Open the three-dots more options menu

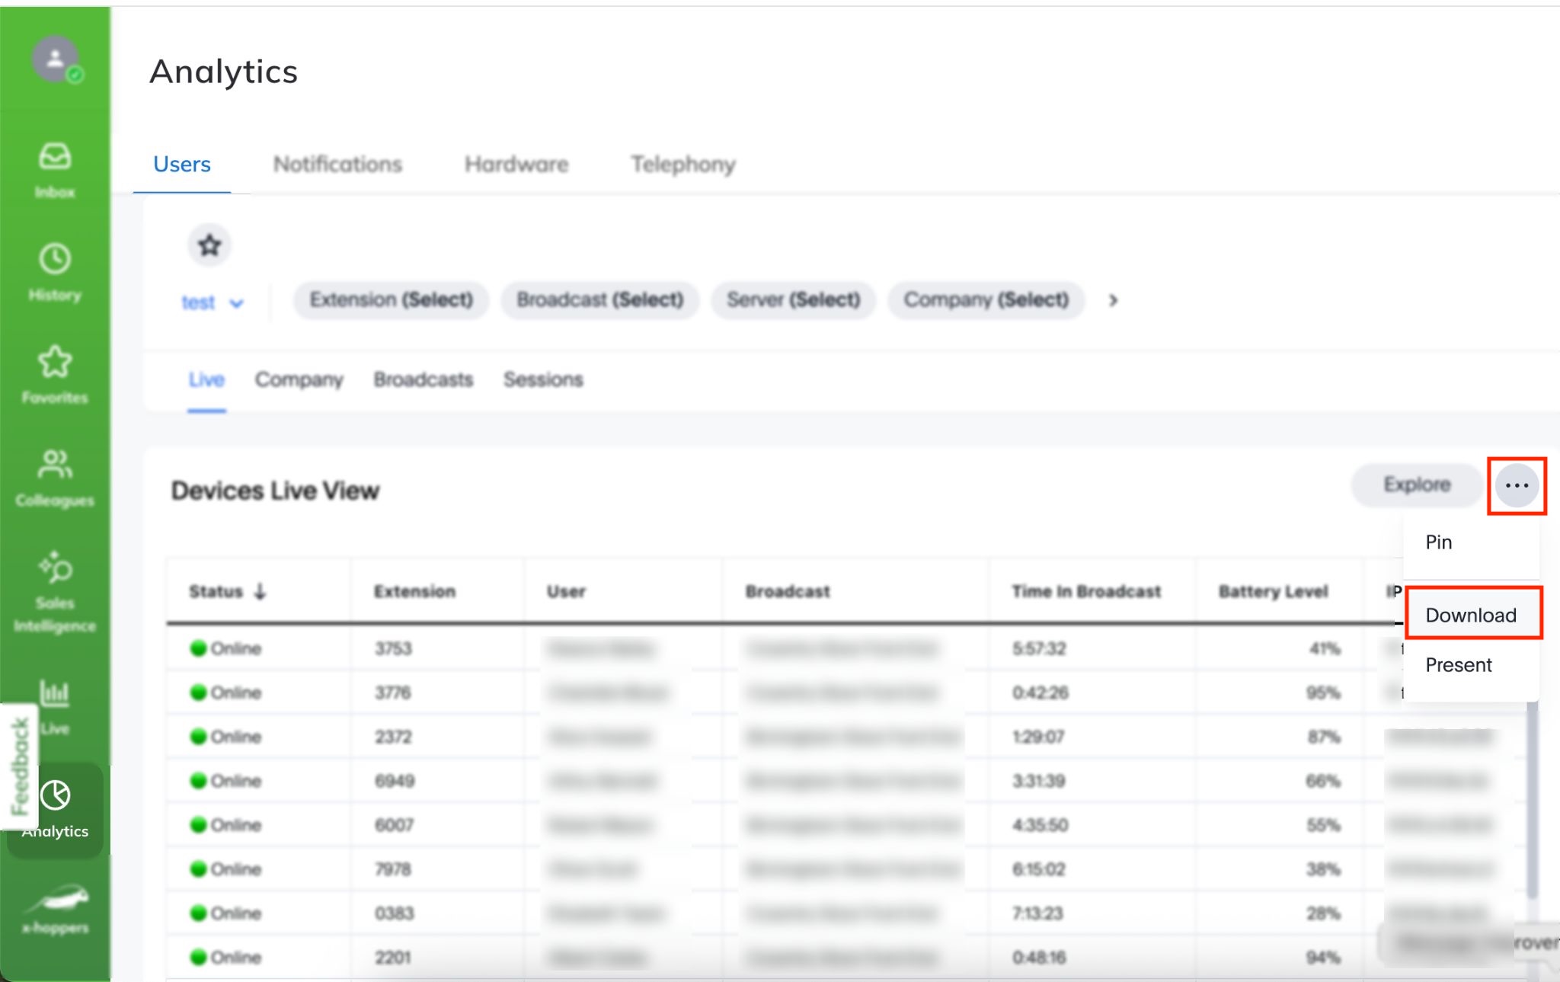click(x=1517, y=485)
